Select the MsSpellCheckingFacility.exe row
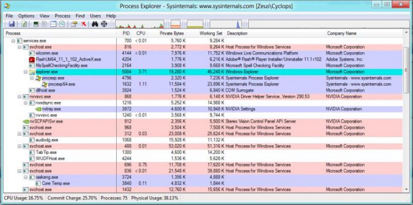Screen dimensions: 413x205 [203, 66]
